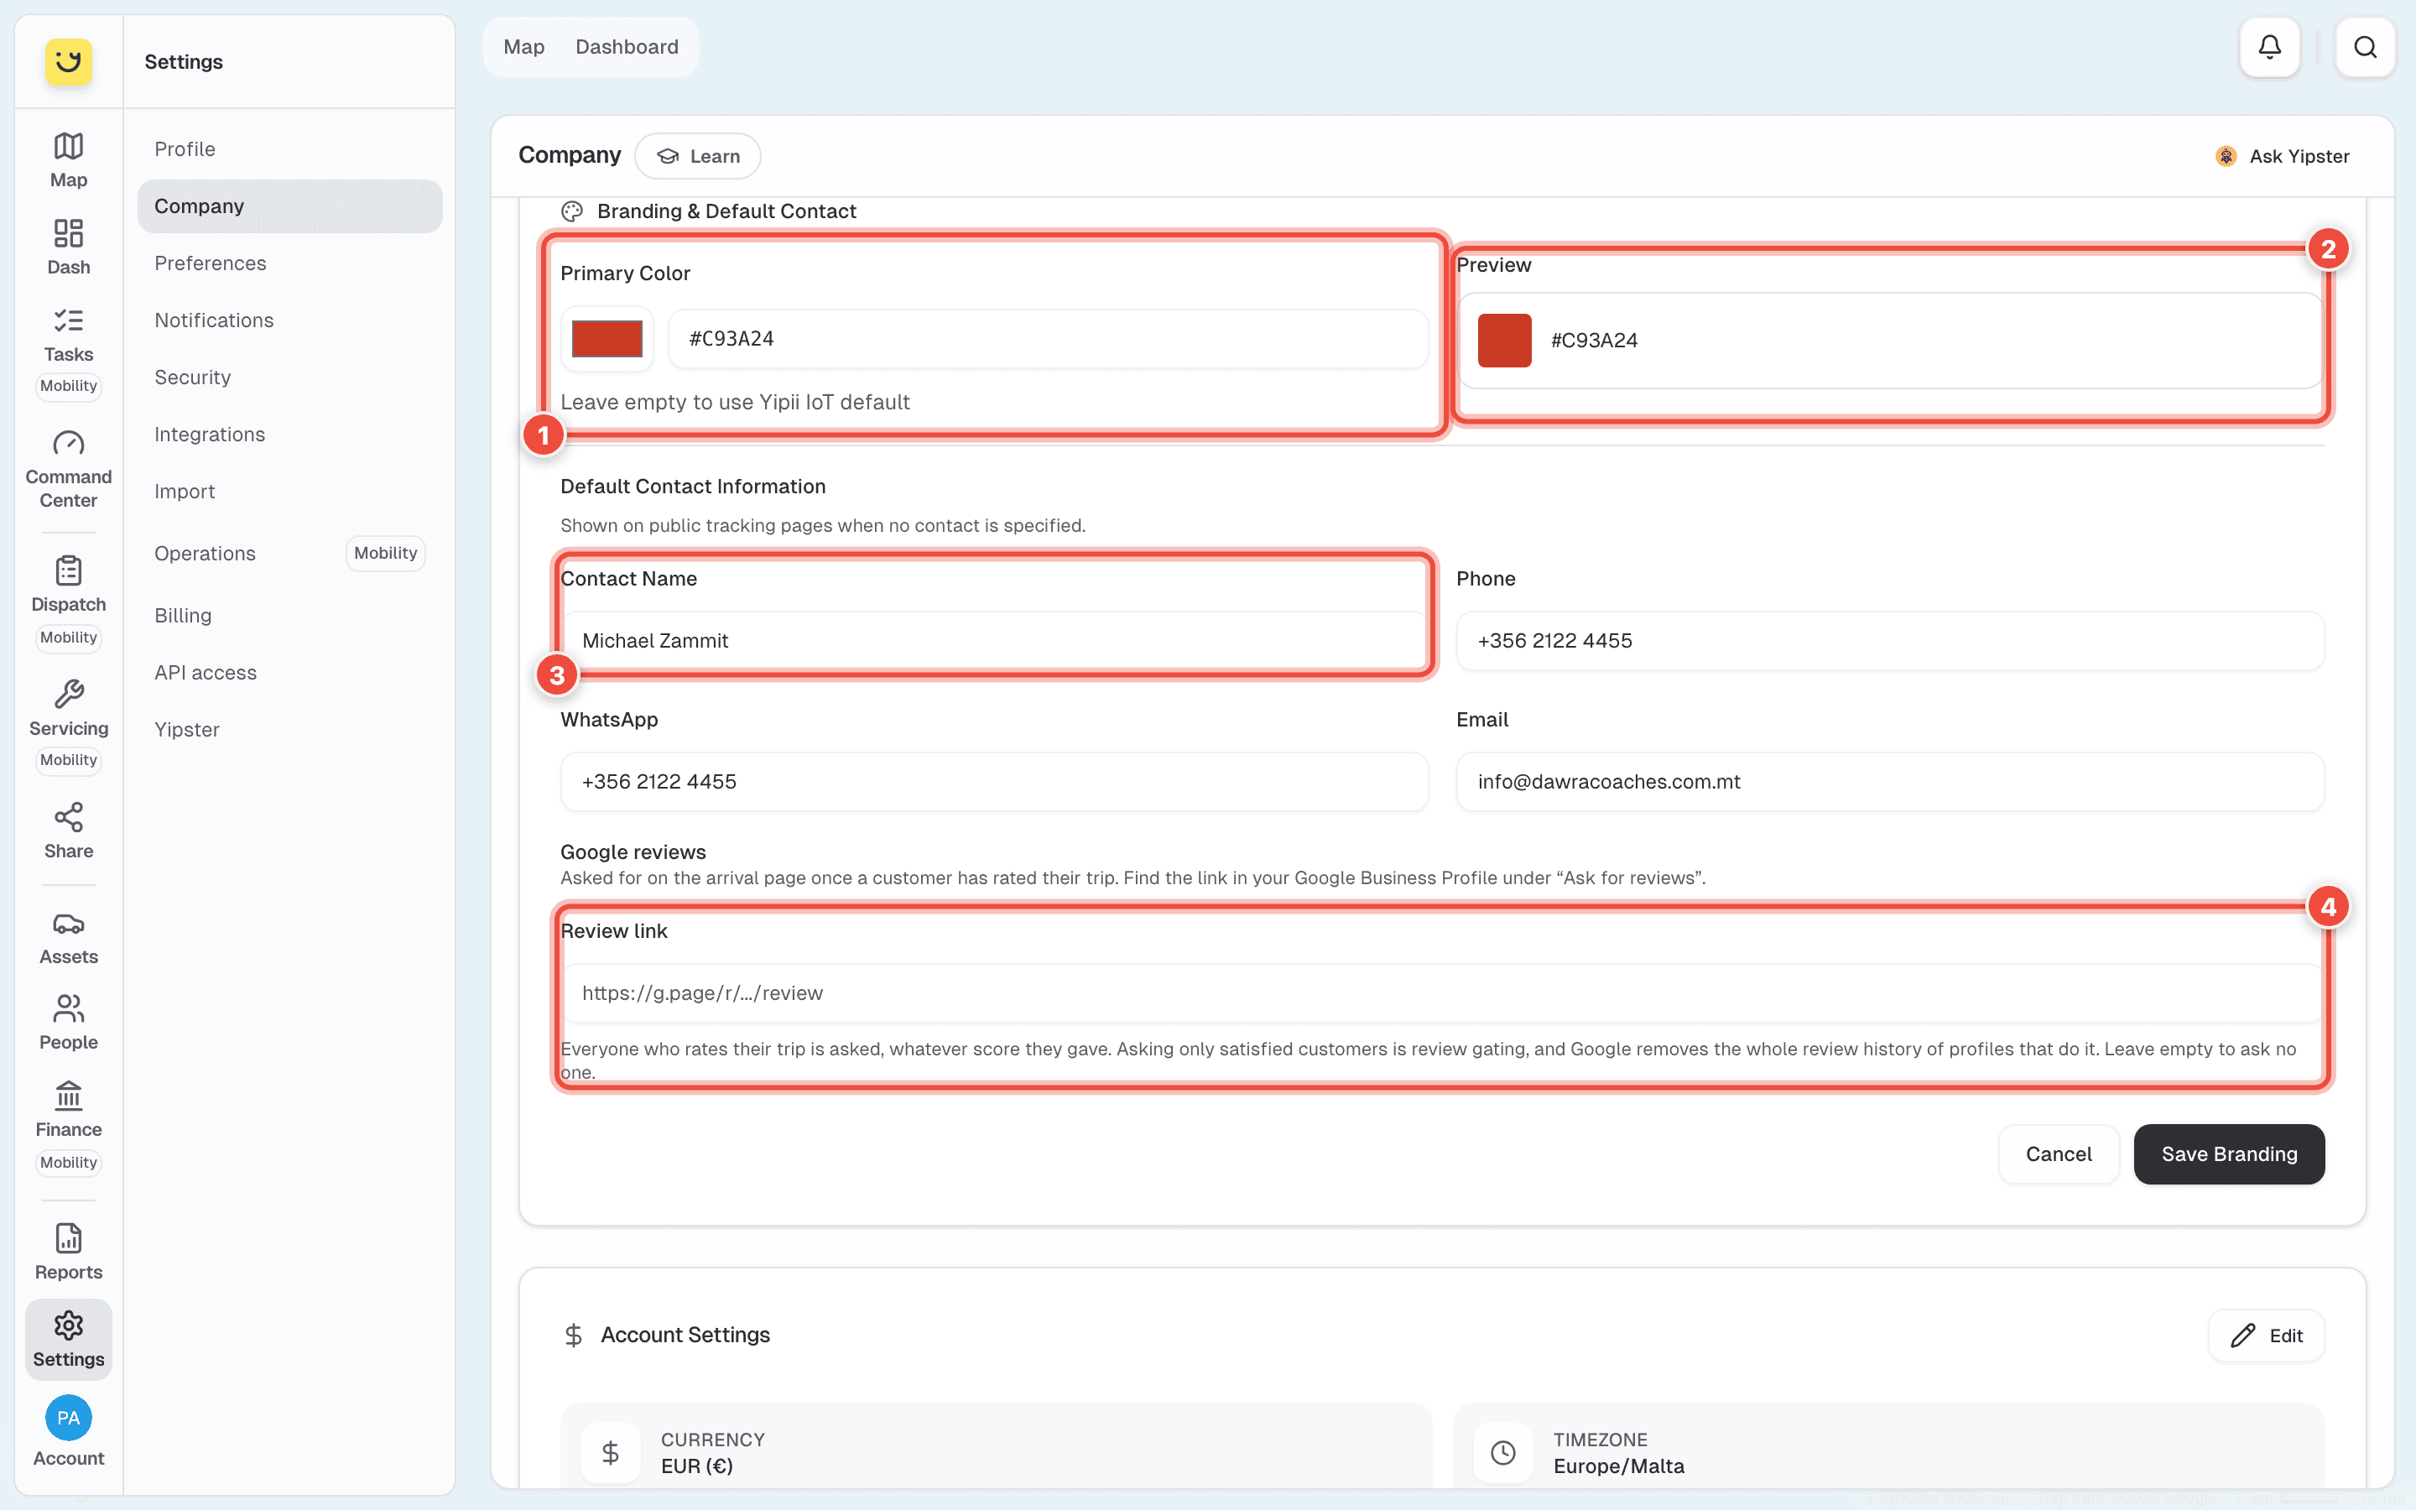Click the Review link input field
Screen dimensions: 2416x1510
(1441, 992)
